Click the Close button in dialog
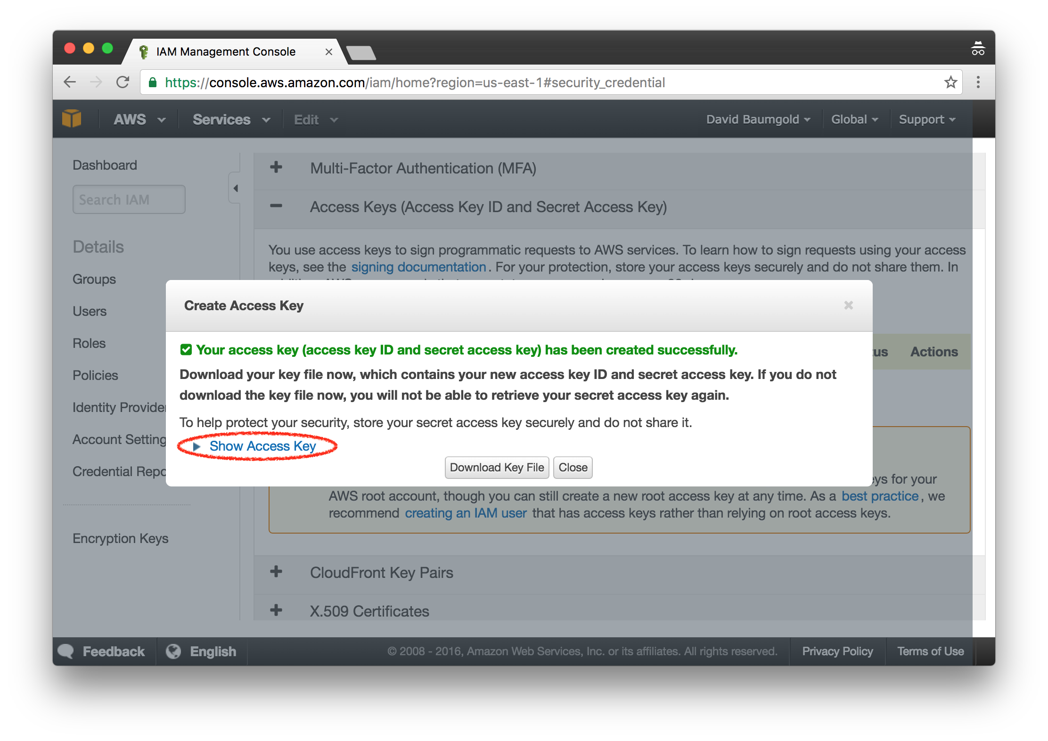The image size is (1048, 741). 573,468
